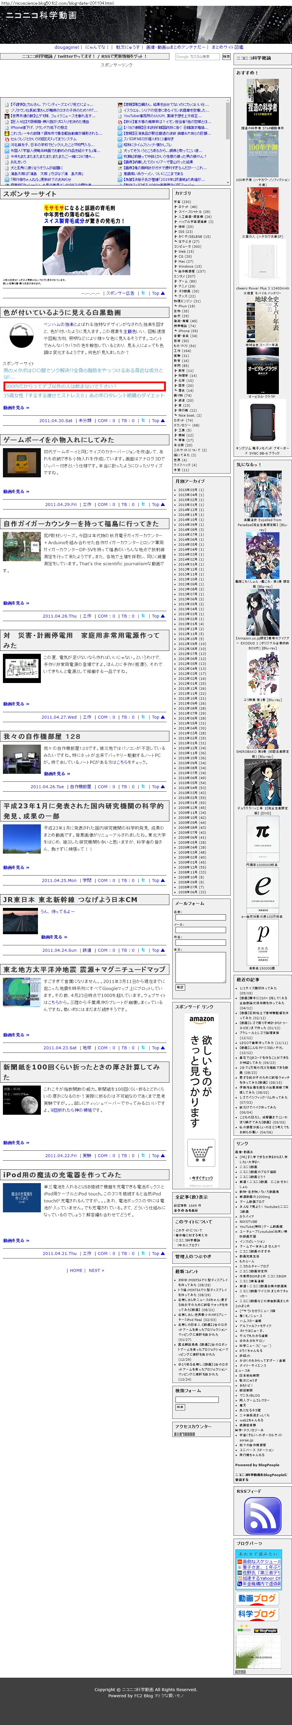
Task: Click the メール field in the mail form
Action: point(200,930)
